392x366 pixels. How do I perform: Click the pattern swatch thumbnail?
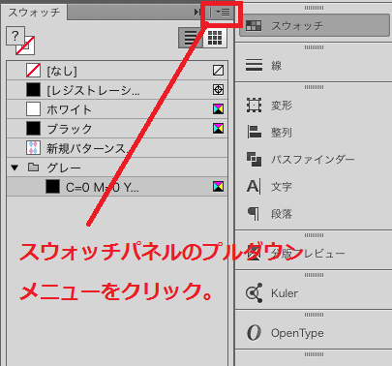pyautogui.click(x=33, y=148)
